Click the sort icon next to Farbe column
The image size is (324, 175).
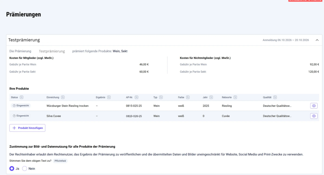pos(188,97)
